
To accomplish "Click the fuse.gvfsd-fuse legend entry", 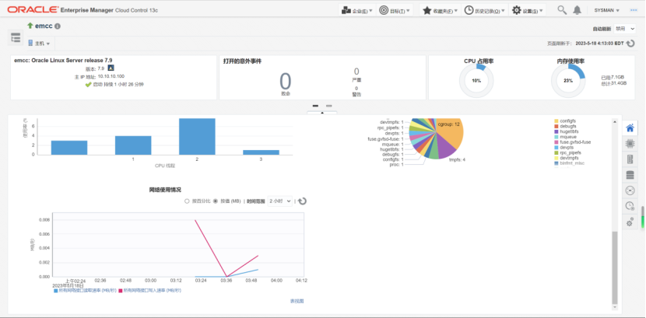I will [573, 142].
